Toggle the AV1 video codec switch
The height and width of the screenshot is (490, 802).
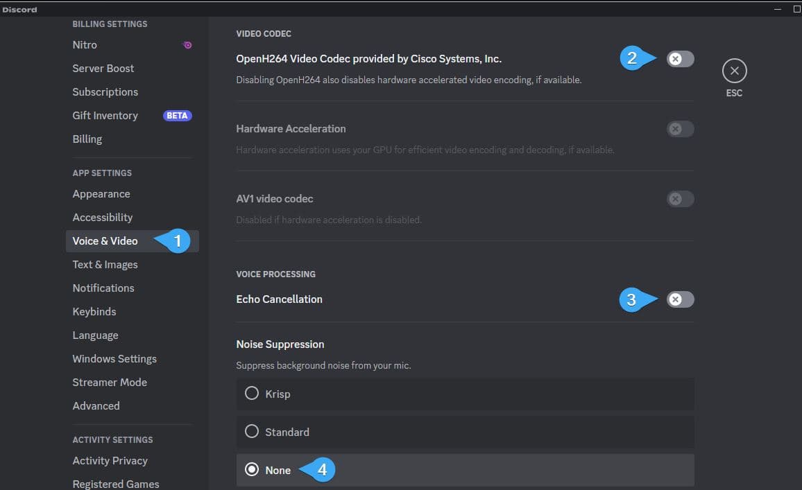click(680, 199)
